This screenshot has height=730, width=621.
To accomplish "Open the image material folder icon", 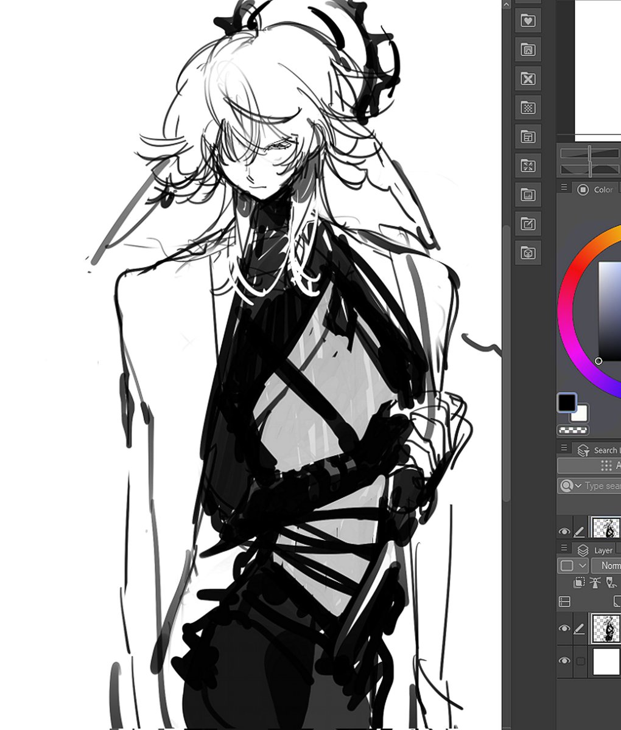I will coord(528,195).
